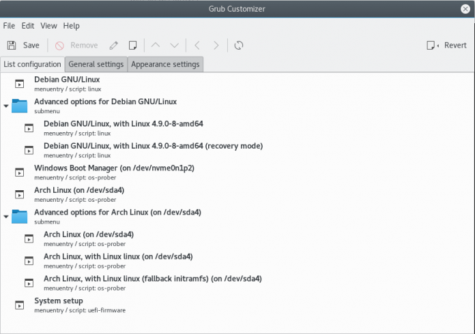Click 'submenu' label under Debian advanced options
Viewport: 475px width, 334px height.
click(47, 111)
